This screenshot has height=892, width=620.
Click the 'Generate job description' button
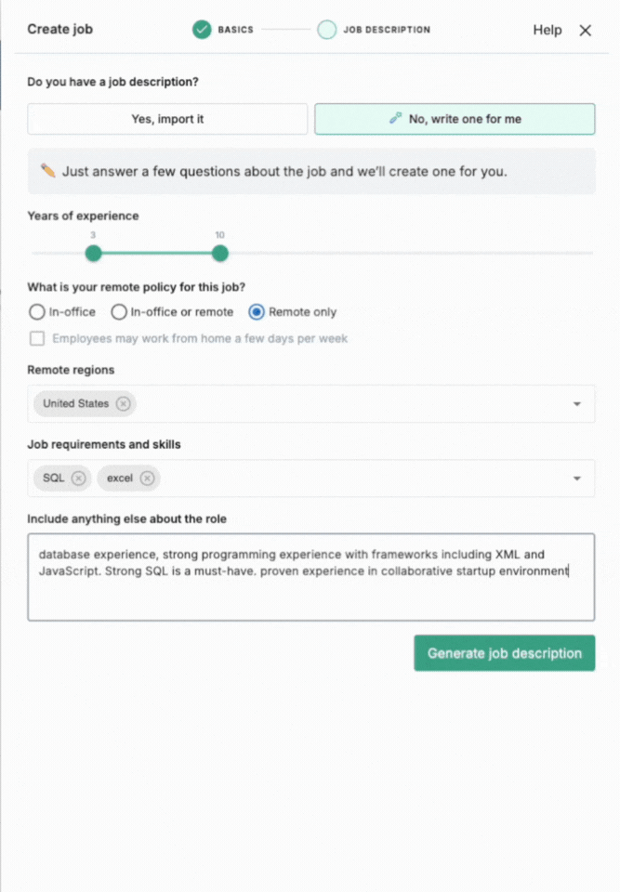[504, 652]
